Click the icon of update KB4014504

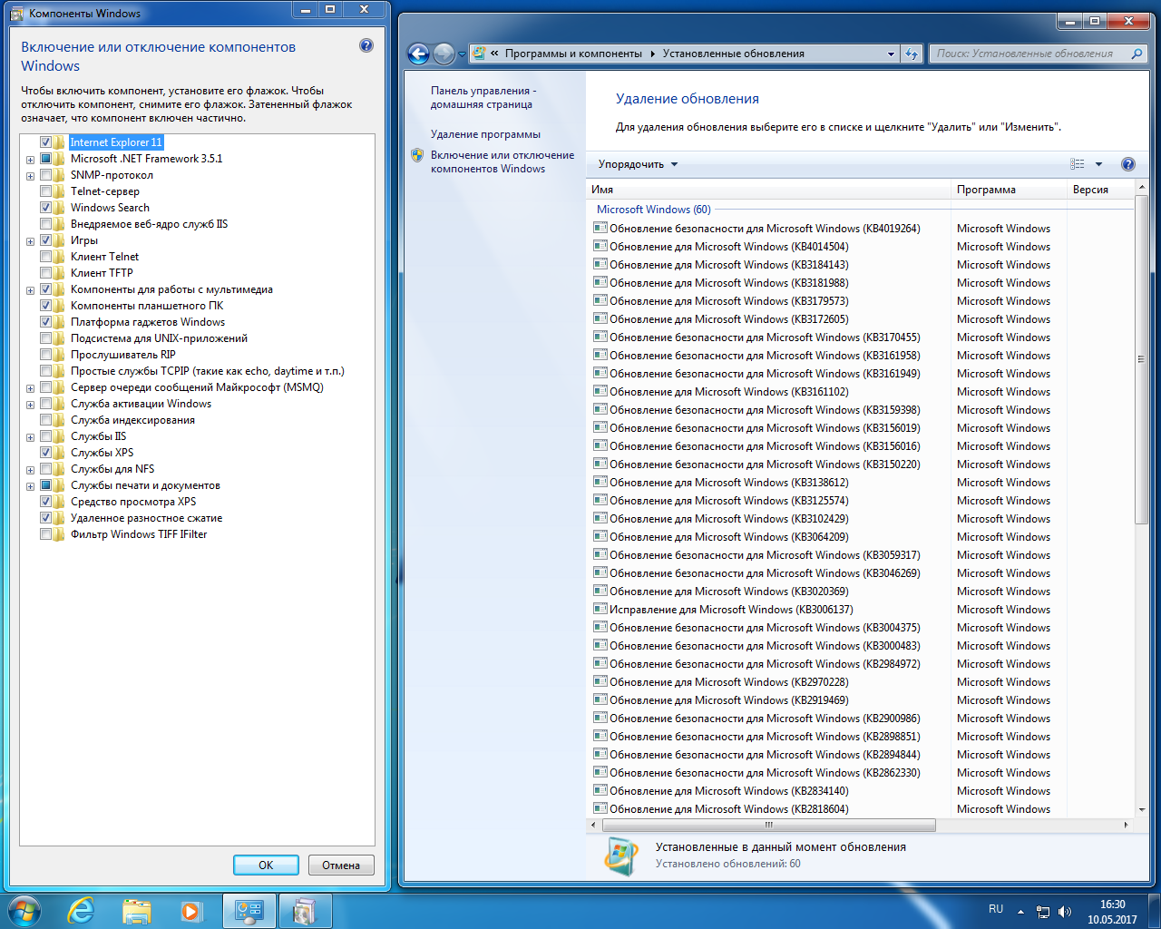pos(600,246)
